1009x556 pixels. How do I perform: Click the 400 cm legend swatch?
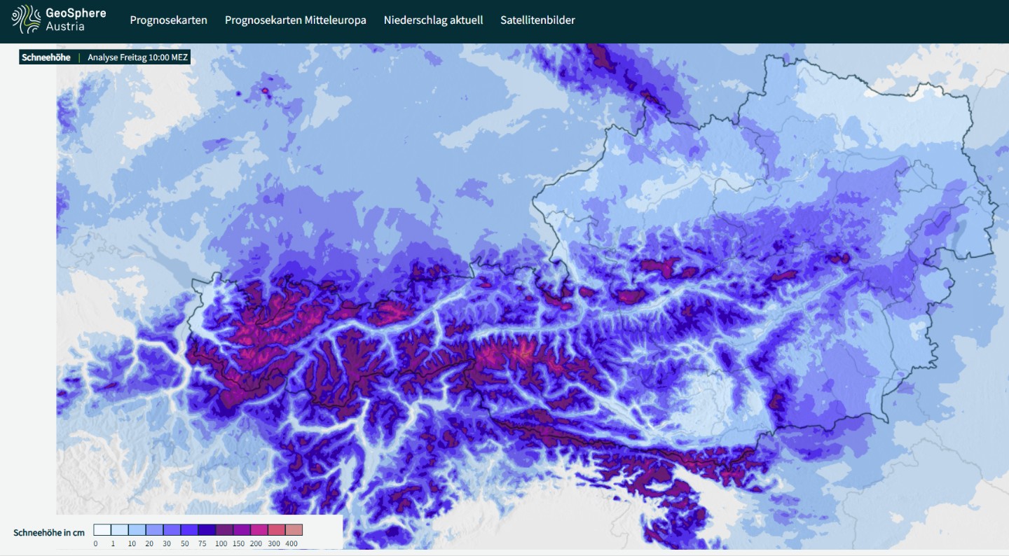(294, 530)
